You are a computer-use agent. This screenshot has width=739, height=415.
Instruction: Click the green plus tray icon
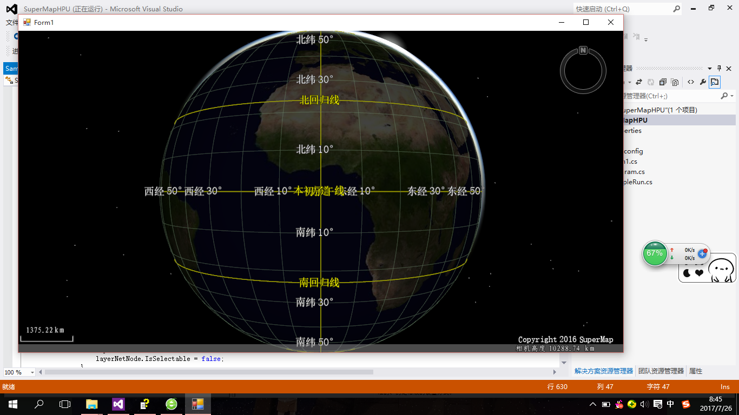(x=632, y=404)
